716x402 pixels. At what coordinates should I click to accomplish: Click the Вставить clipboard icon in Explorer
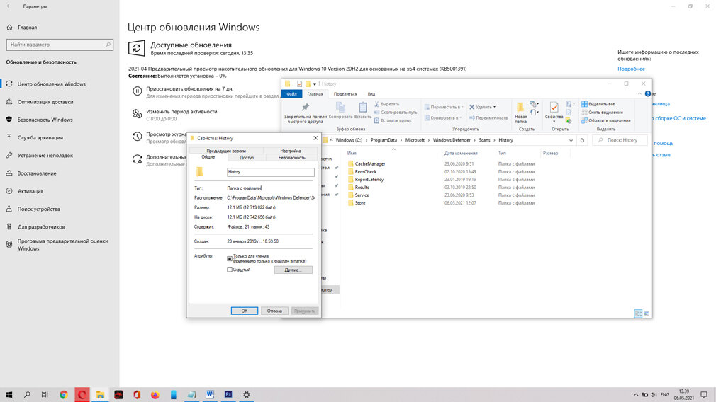click(362, 110)
